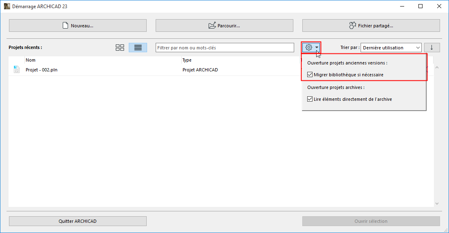Switch to list view of recent projects
This screenshot has width=449, height=233.
138,48
